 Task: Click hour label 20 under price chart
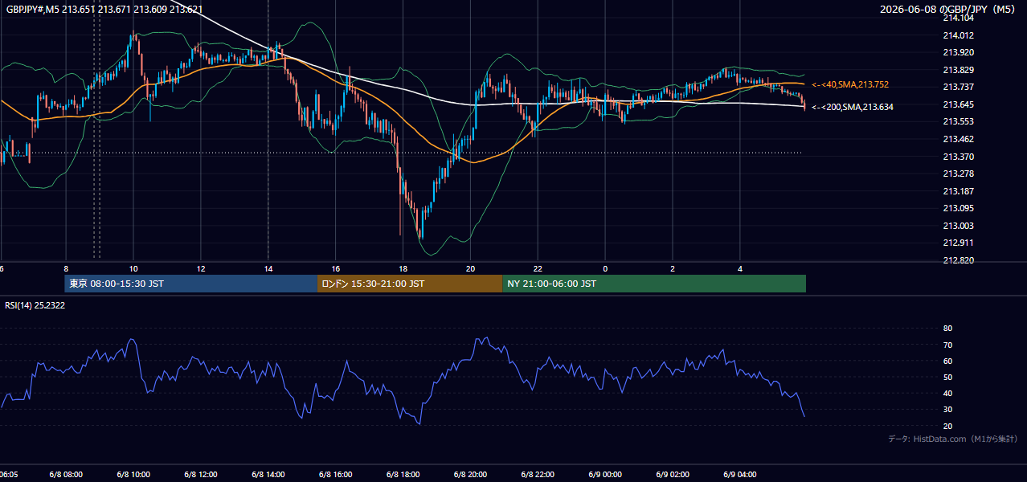(471, 269)
